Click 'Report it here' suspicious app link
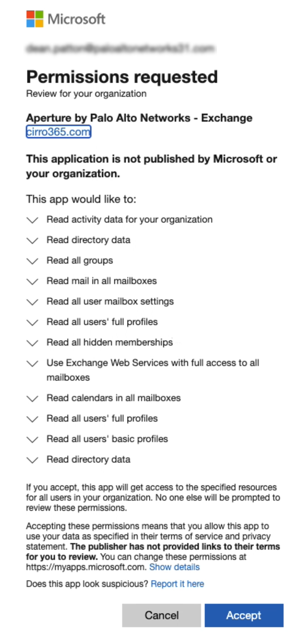Image resolution: width=302 pixels, height=634 pixels. click(x=177, y=584)
